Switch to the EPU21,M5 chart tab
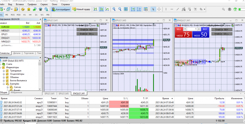This screenshot has height=124, width=245. click(64, 94)
